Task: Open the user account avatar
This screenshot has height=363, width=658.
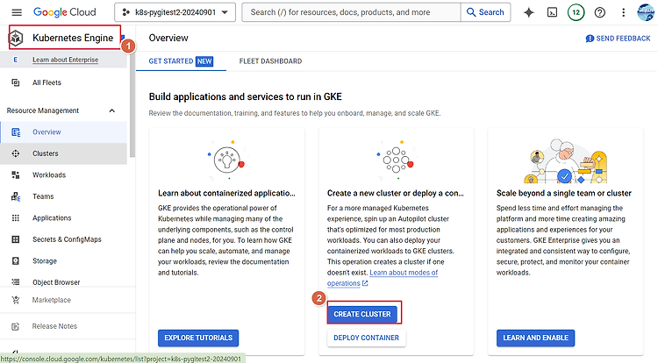Action: click(646, 12)
